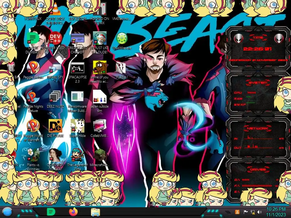Launch Peggle Deluxe from the desktop

click(33, 68)
